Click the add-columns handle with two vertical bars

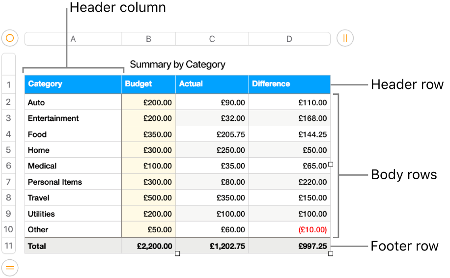tap(345, 38)
